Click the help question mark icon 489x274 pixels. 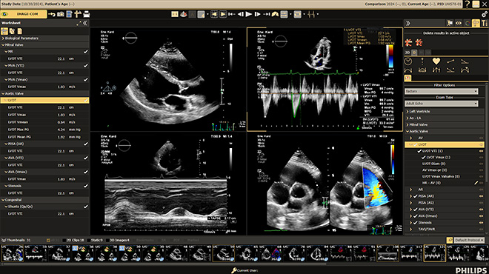(x=467, y=4)
